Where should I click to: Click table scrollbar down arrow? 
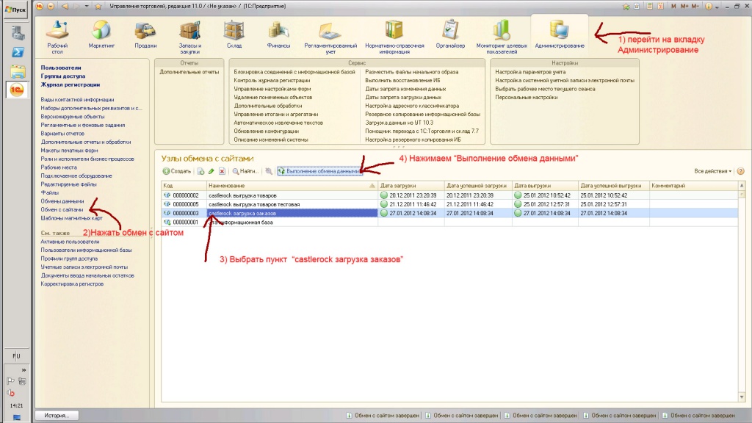(742, 397)
